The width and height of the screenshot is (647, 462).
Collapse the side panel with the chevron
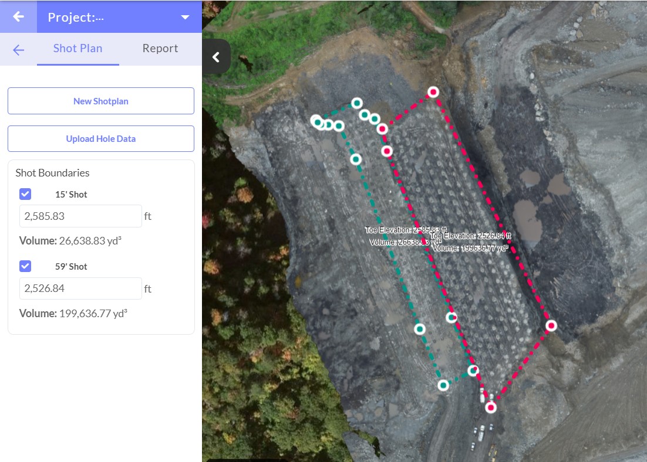tap(216, 57)
